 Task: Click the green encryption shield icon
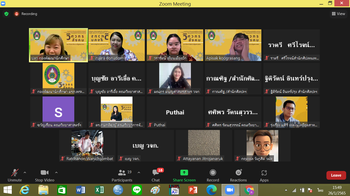(6, 14)
